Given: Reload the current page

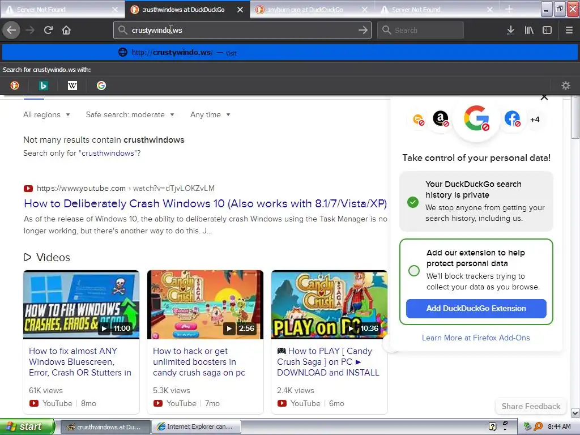Looking at the screenshot, I should (48, 31).
